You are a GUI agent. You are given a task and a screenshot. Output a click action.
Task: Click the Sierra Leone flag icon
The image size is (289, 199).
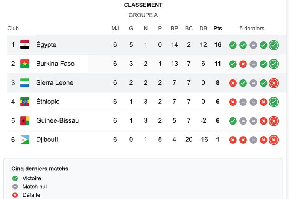coord(25,82)
